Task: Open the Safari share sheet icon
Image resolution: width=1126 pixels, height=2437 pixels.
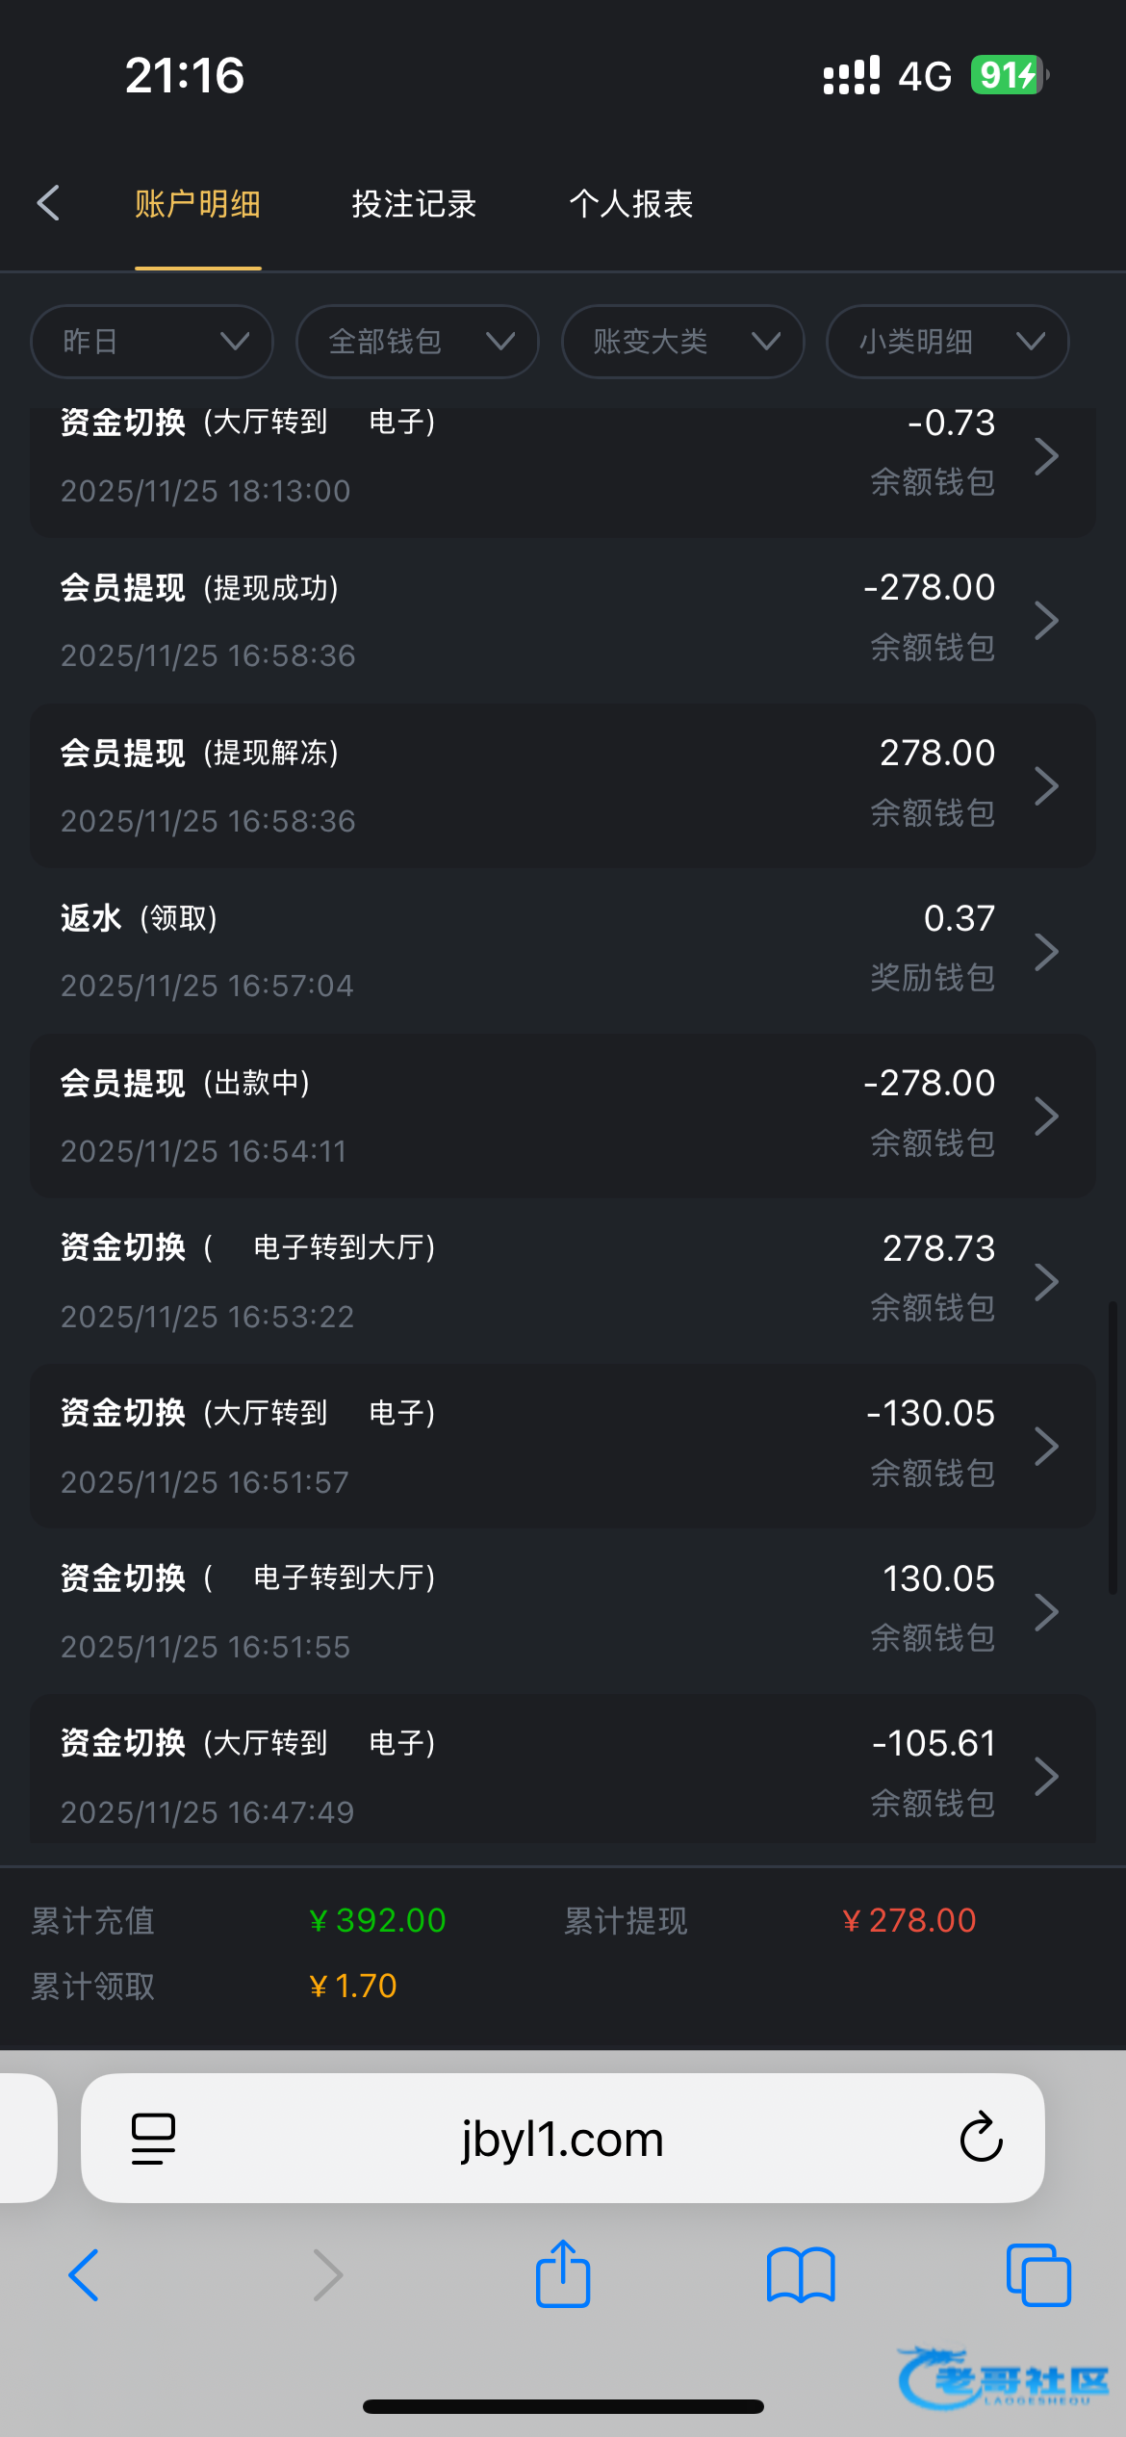Action: (563, 2275)
